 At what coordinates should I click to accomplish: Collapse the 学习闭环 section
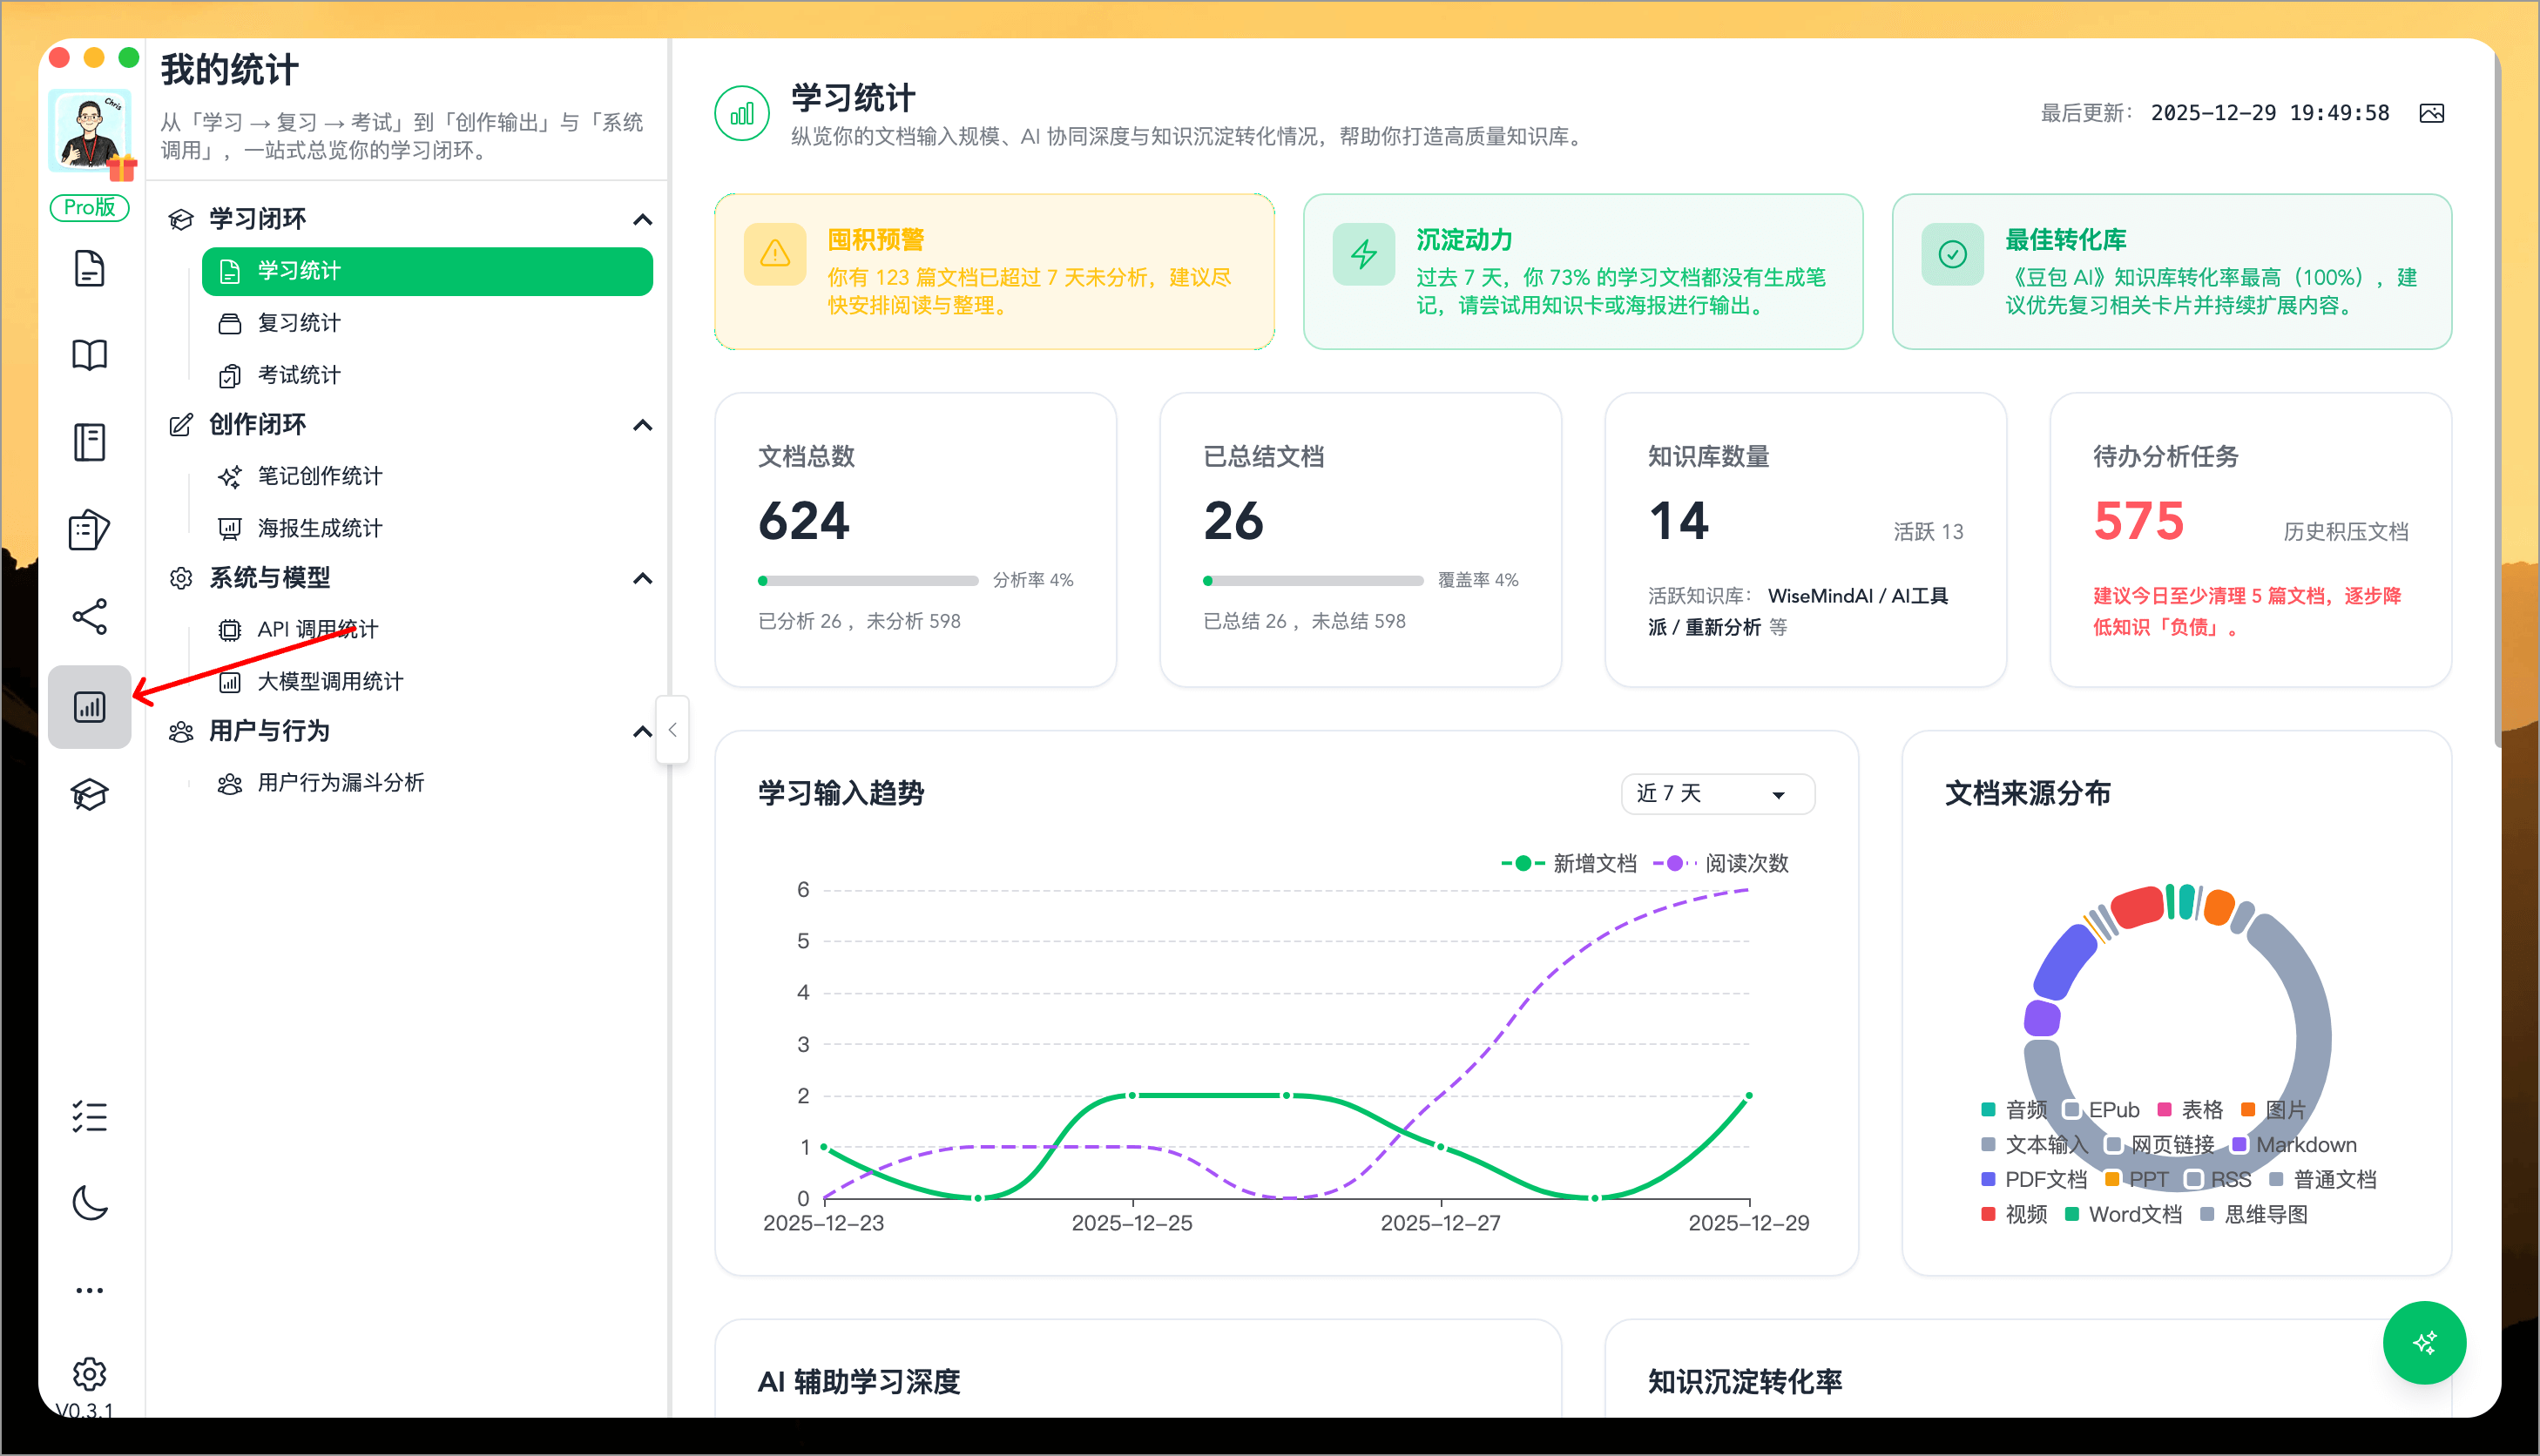pyautogui.click(x=643, y=219)
